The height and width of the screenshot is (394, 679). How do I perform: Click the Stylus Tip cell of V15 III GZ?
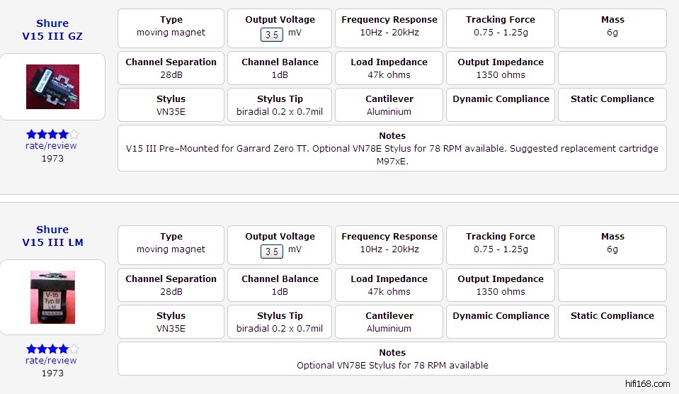[x=280, y=105]
